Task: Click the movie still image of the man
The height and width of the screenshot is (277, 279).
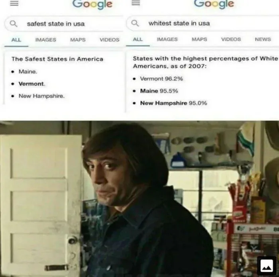Action: 139,199
